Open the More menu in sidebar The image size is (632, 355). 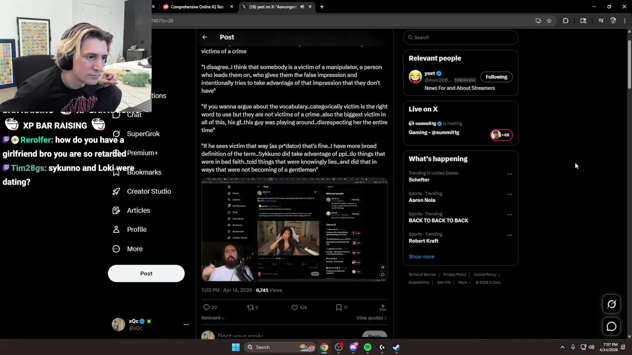point(127,249)
